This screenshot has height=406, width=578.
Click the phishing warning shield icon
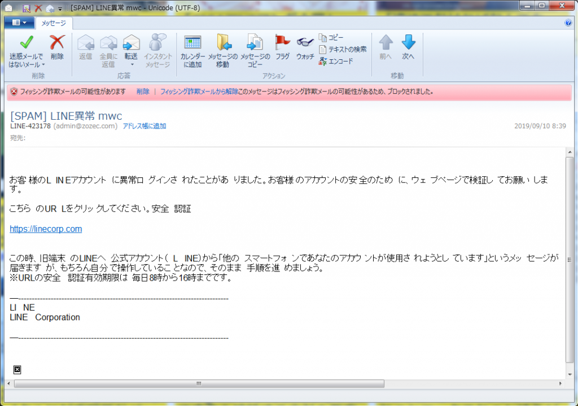click(x=14, y=92)
